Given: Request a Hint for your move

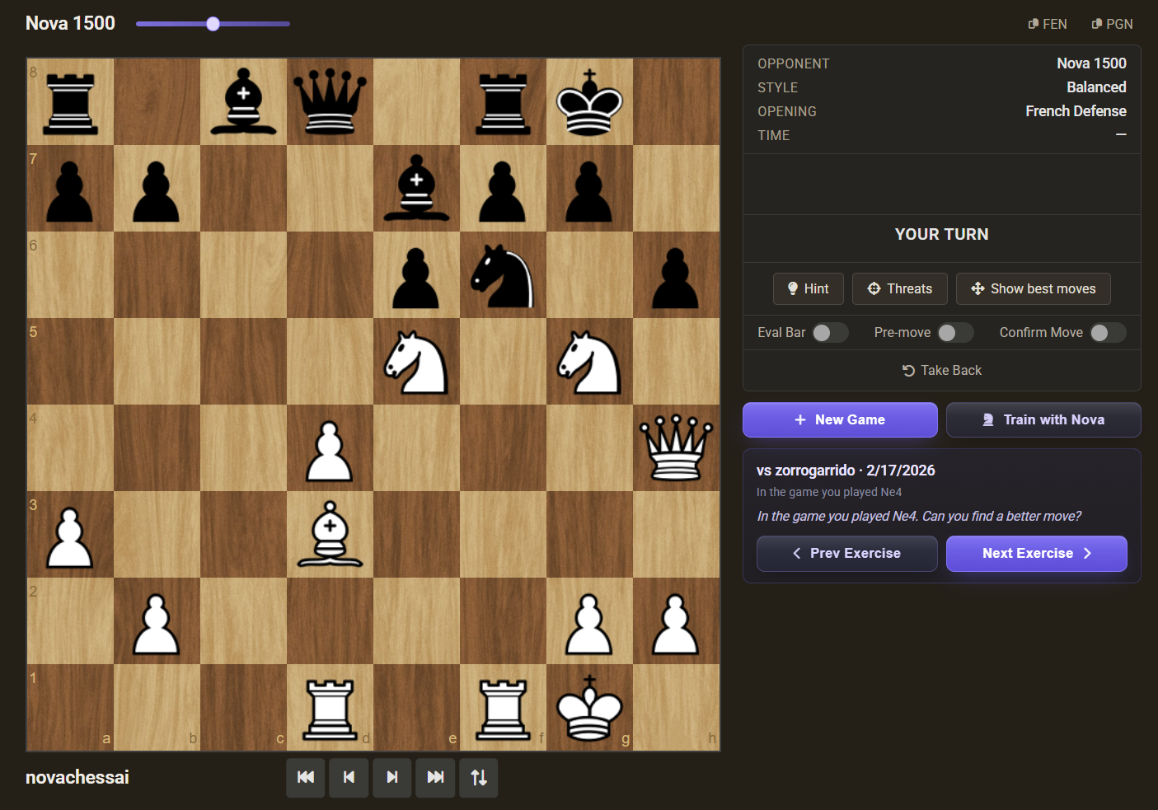Looking at the screenshot, I should point(808,288).
